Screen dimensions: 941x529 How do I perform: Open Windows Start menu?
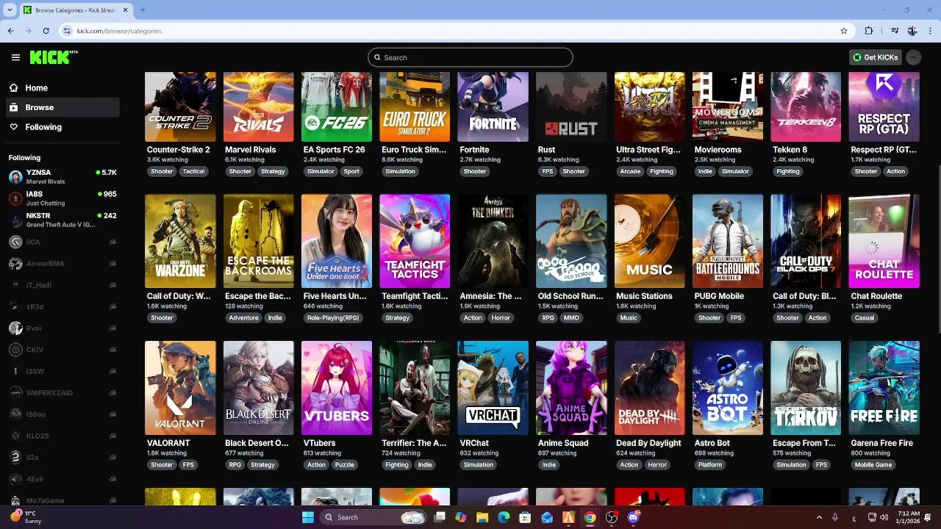point(307,517)
